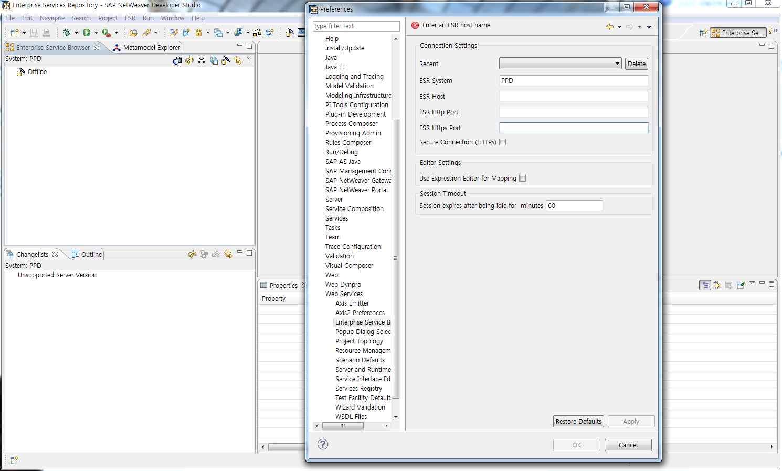Click the collapse-all icon in Enterprise Service Browser
This screenshot has height=471, width=782.
(202, 60)
